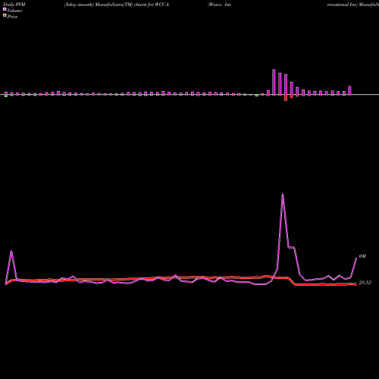Viewport: 379px width, 379px height.
Task: Click the peak of the magenta volume line
Action: click(x=283, y=194)
